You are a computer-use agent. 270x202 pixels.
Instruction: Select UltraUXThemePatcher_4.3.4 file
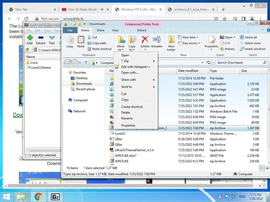(134, 150)
